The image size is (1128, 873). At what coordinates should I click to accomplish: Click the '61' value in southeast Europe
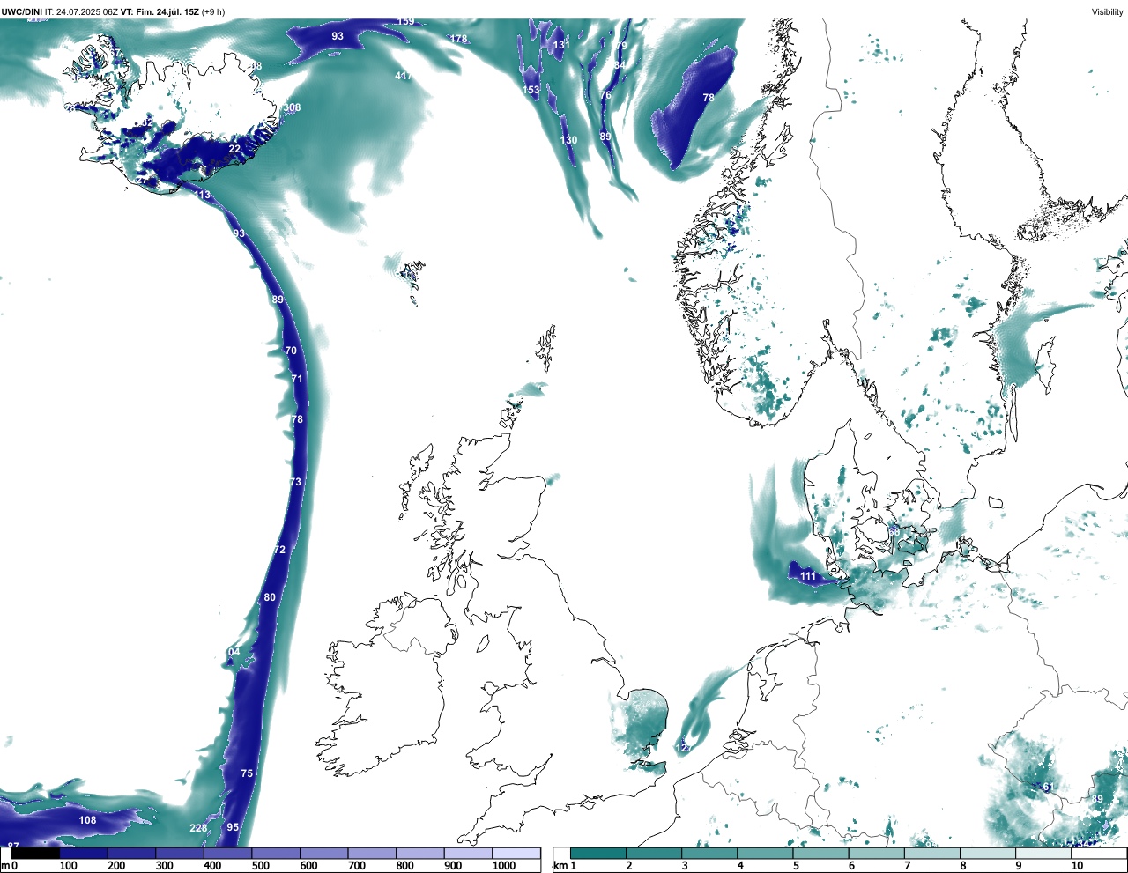click(x=1048, y=788)
